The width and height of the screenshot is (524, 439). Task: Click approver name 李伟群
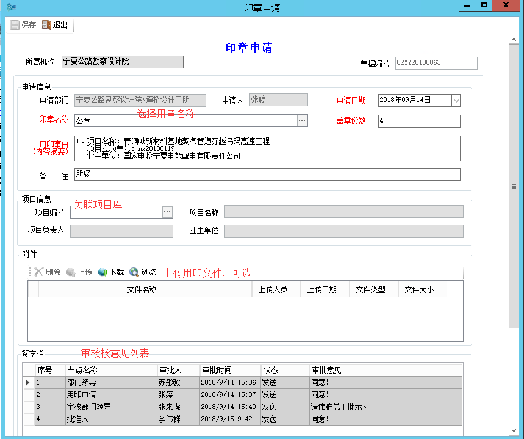(169, 419)
